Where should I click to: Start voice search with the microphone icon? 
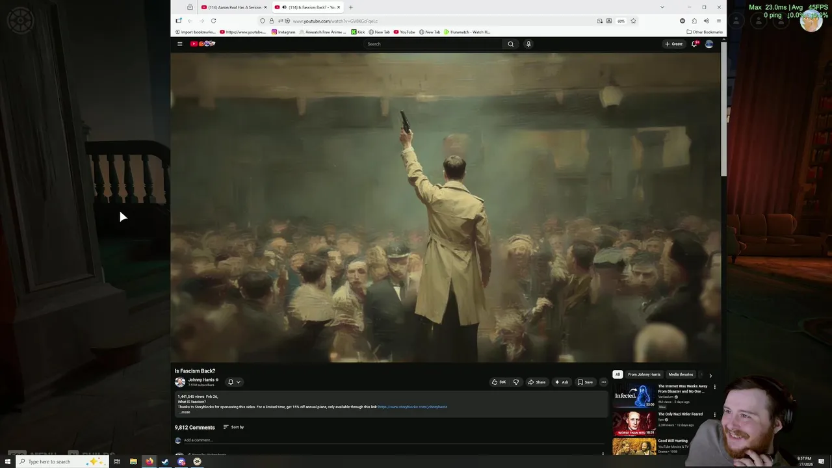pos(528,44)
